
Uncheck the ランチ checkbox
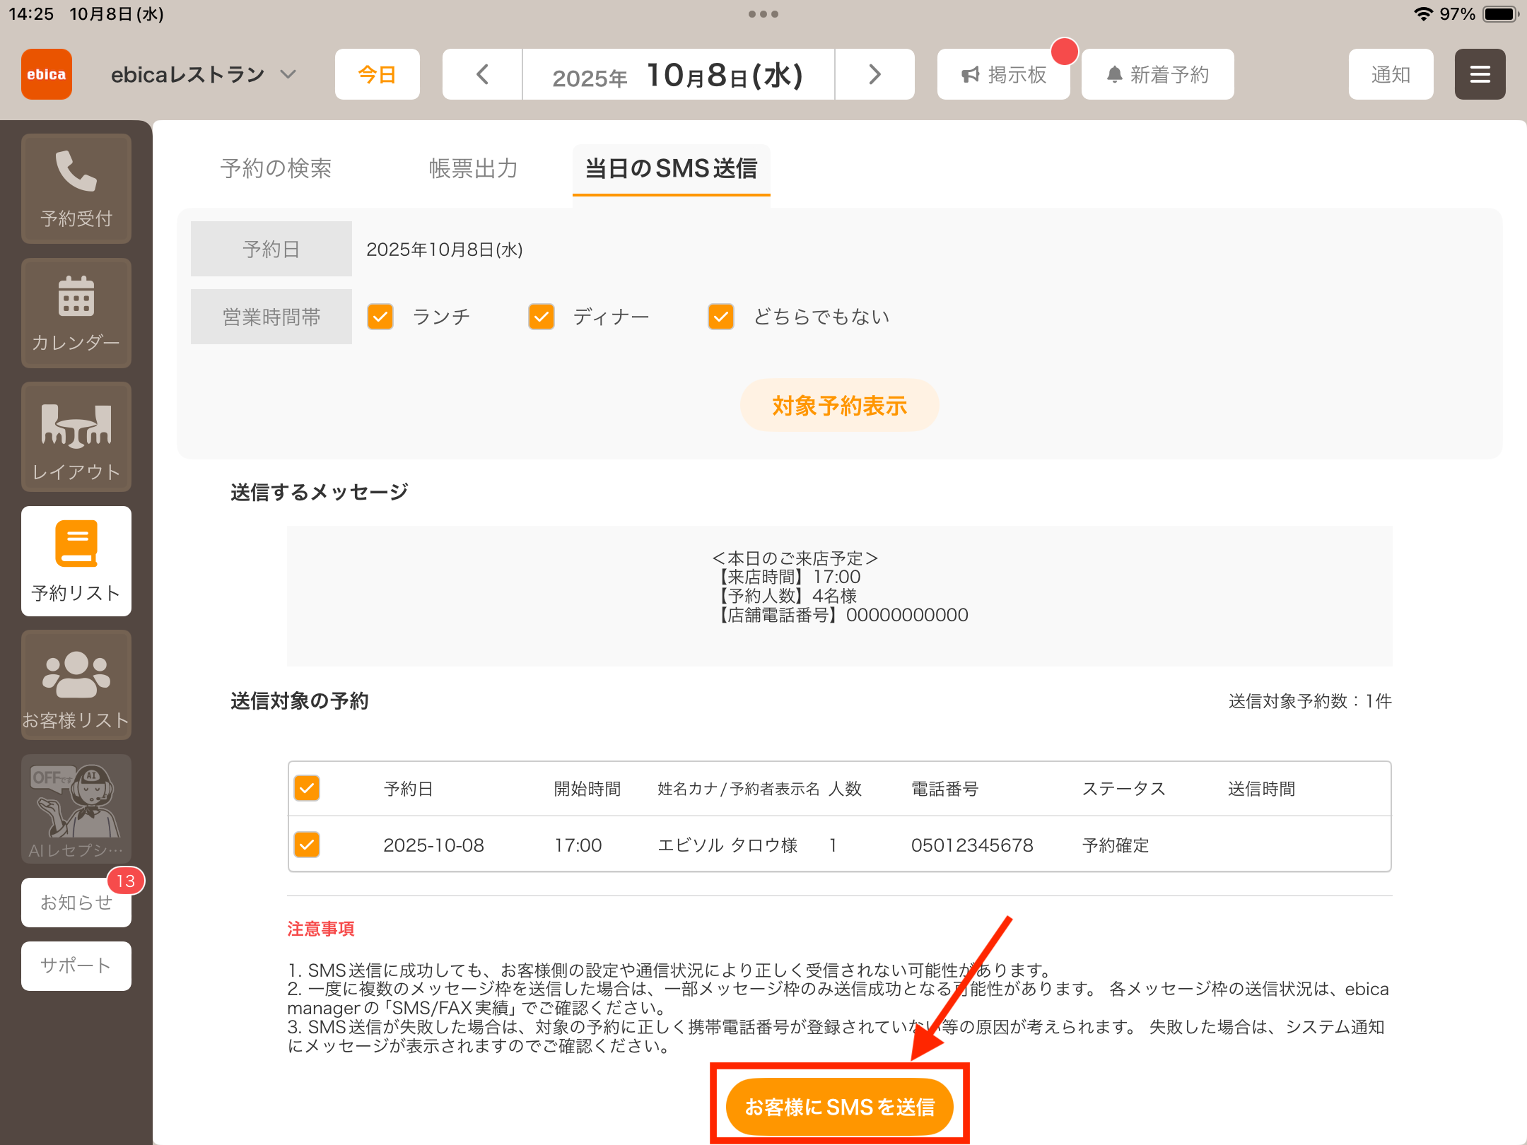pos(380,317)
